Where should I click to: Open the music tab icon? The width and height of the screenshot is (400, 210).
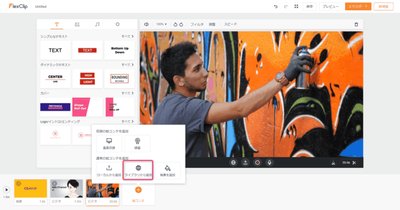point(97,24)
